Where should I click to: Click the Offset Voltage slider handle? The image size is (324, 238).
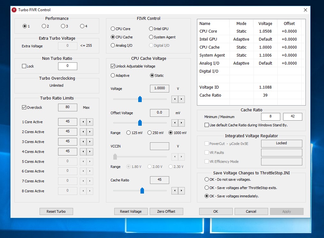[140, 123]
